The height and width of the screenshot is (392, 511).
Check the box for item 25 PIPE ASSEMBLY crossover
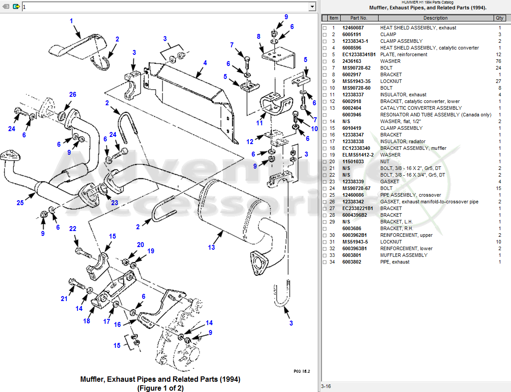(x=324, y=195)
